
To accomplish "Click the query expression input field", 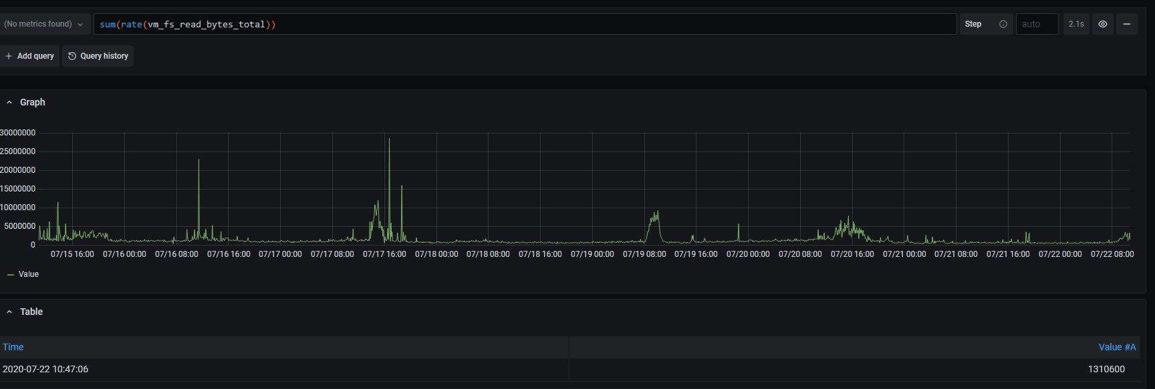I will click(x=525, y=24).
